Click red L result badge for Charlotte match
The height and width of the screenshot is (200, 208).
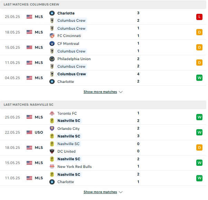(x=199, y=17)
